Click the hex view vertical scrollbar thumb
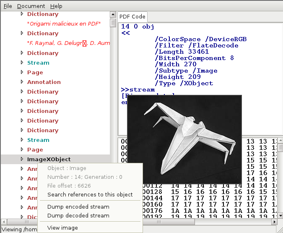Image resolution: width=283 pixels, height=233 pixels. (280, 148)
